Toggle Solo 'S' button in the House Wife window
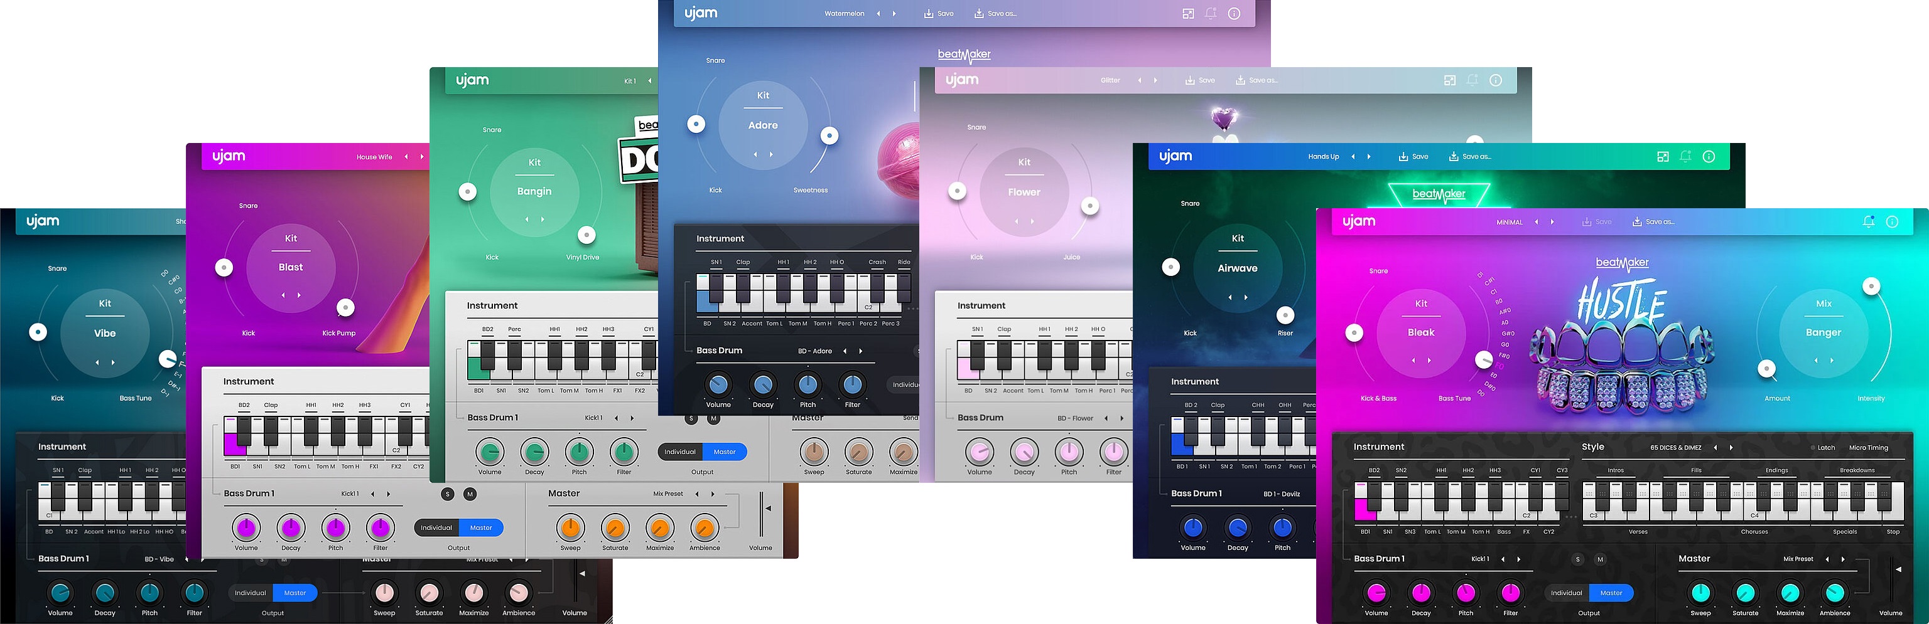Viewport: 1929px width, 624px height. [447, 494]
